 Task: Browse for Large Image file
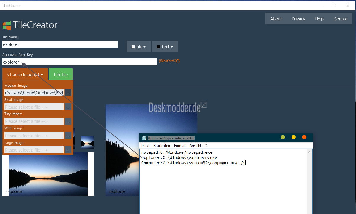[x=68, y=150]
